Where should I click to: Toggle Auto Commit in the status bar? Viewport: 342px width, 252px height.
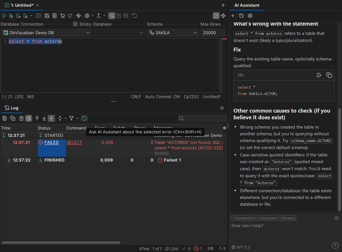pos(162,97)
